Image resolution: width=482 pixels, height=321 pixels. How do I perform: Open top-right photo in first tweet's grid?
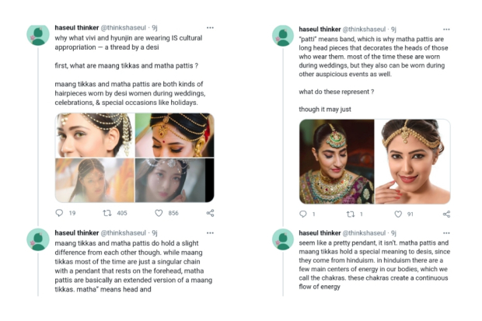tap(174, 134)
